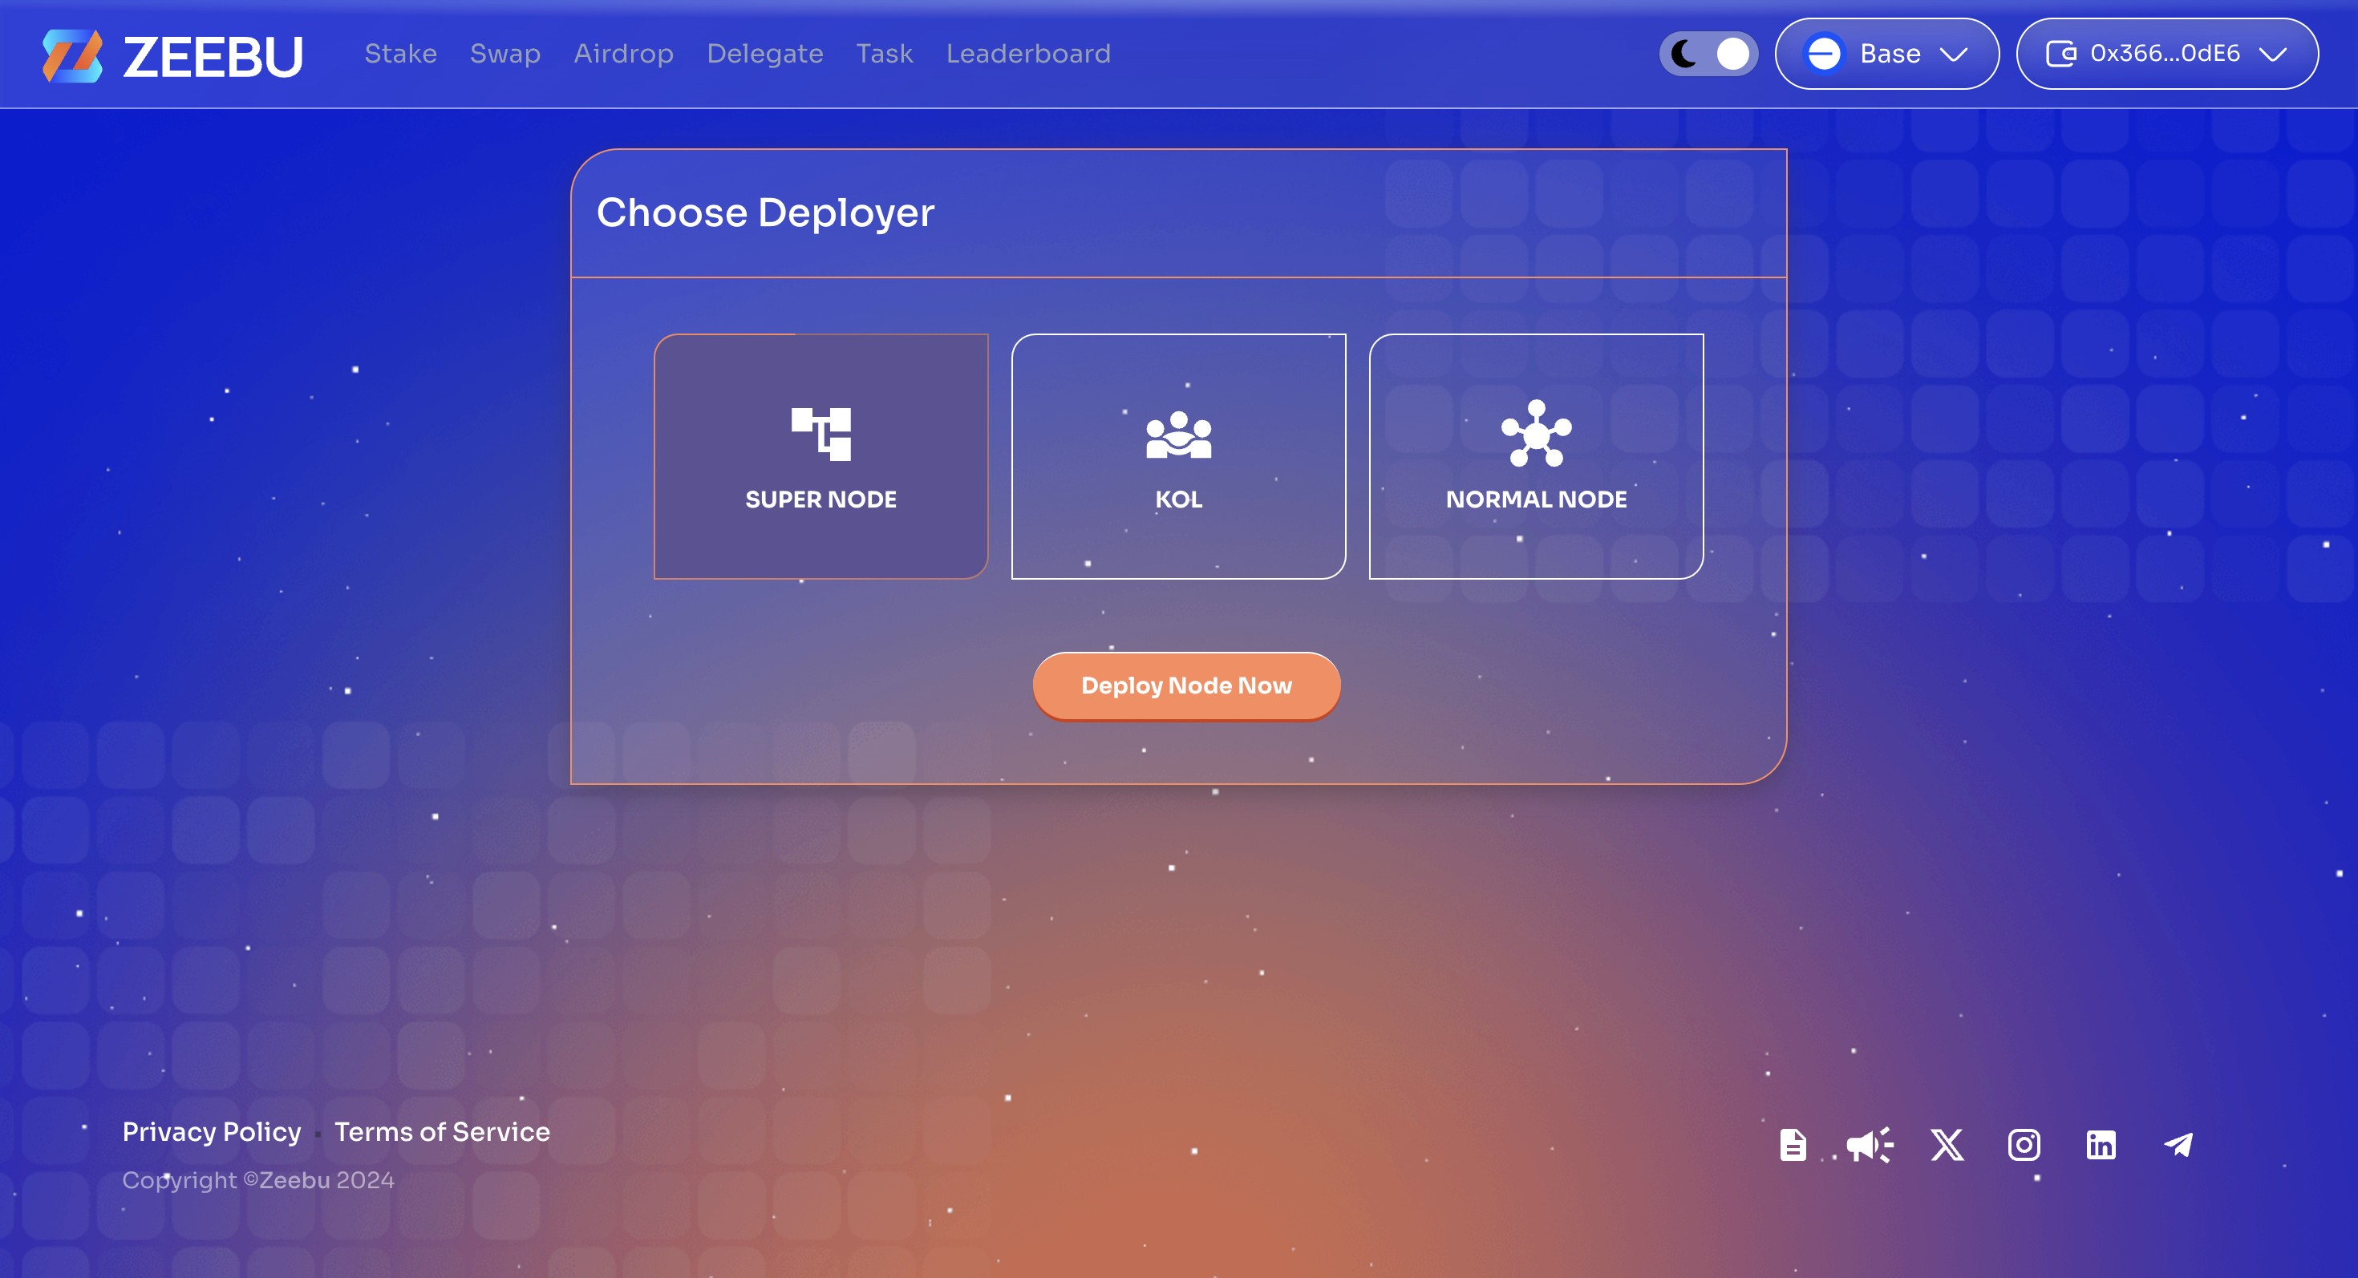Select the SUPER NODE deployer option
Viewport: 2358px width, 1278px height.
pyautogui.click(x=821, y=455)
